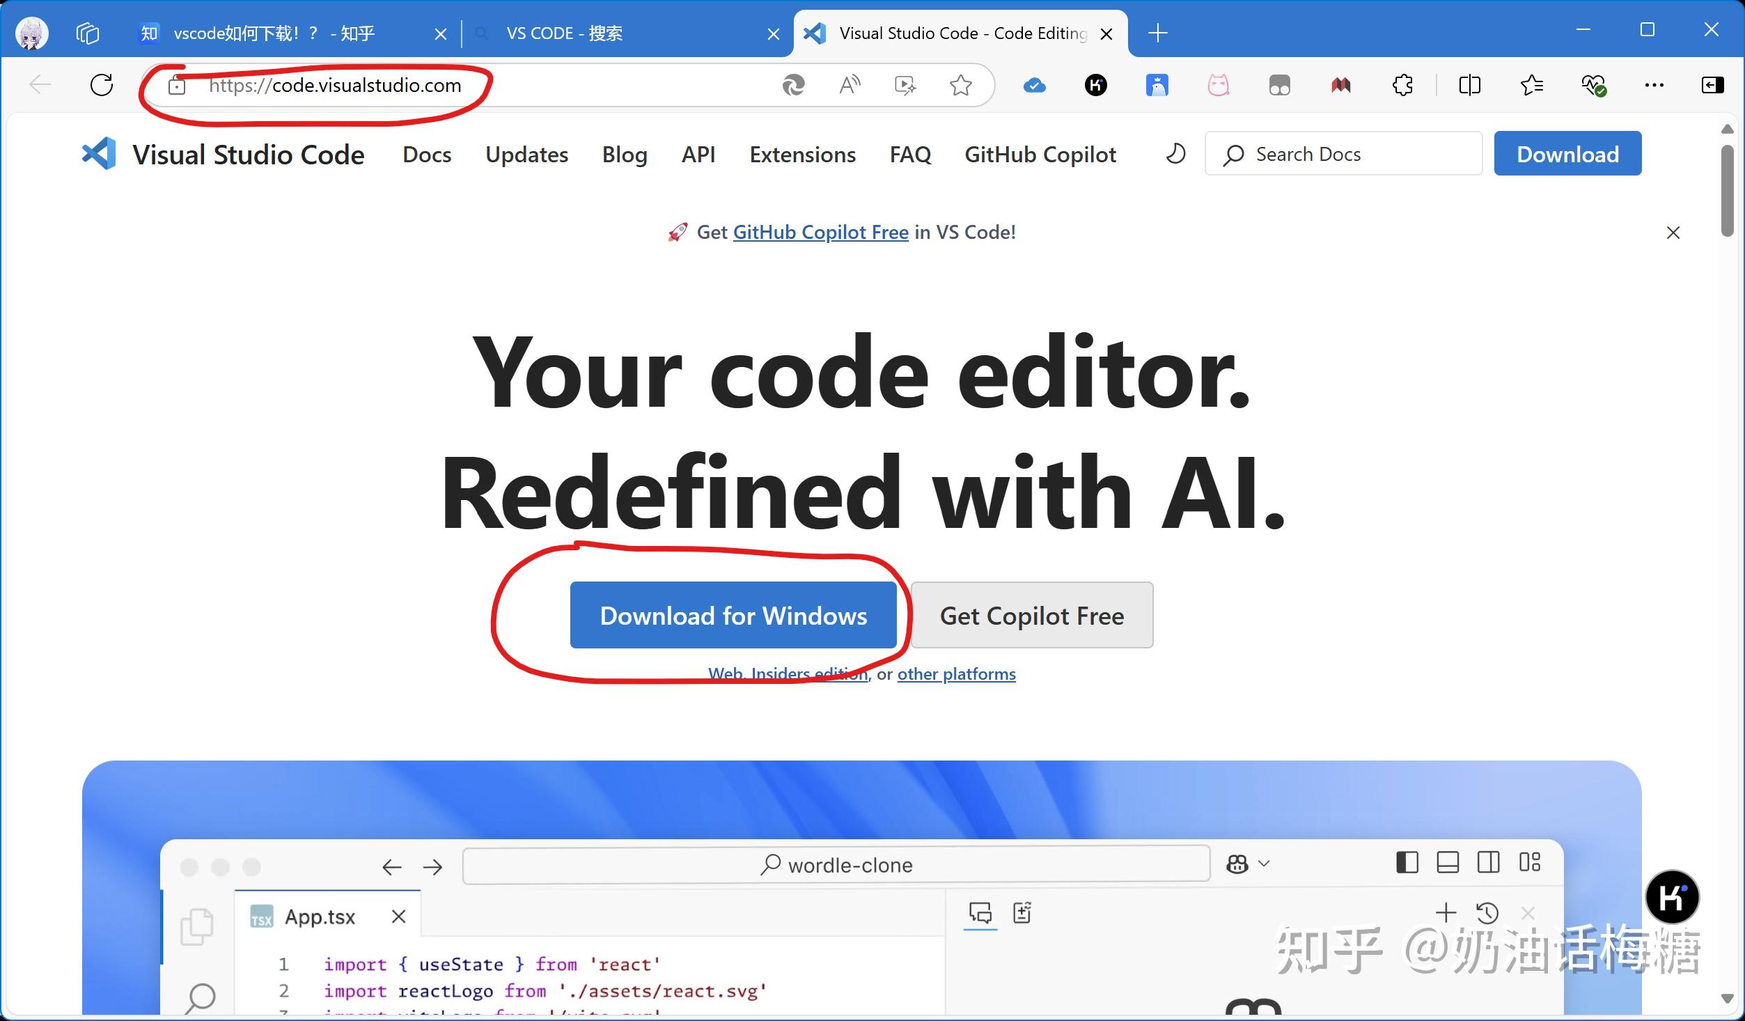Open the chat icon in preview panel

[x=980, y=913]
